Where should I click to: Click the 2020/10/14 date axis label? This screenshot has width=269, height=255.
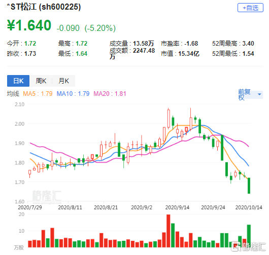(x=249, y=207)
